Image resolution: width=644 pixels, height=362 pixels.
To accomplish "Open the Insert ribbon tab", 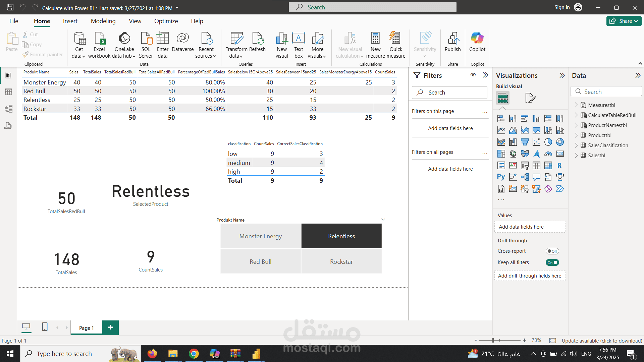I will [x=70, y=21].
